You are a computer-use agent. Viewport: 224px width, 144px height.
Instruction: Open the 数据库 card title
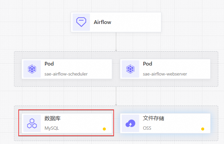pos(52,118)
